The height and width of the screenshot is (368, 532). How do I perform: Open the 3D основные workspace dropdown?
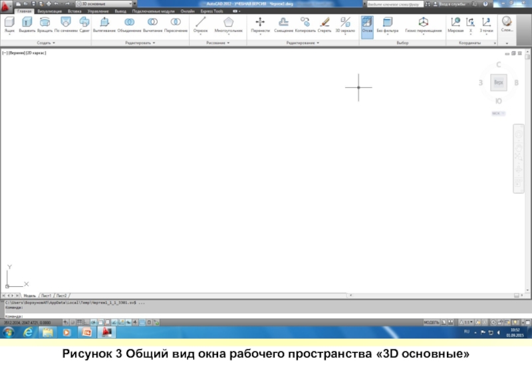[x=104, y=3]
